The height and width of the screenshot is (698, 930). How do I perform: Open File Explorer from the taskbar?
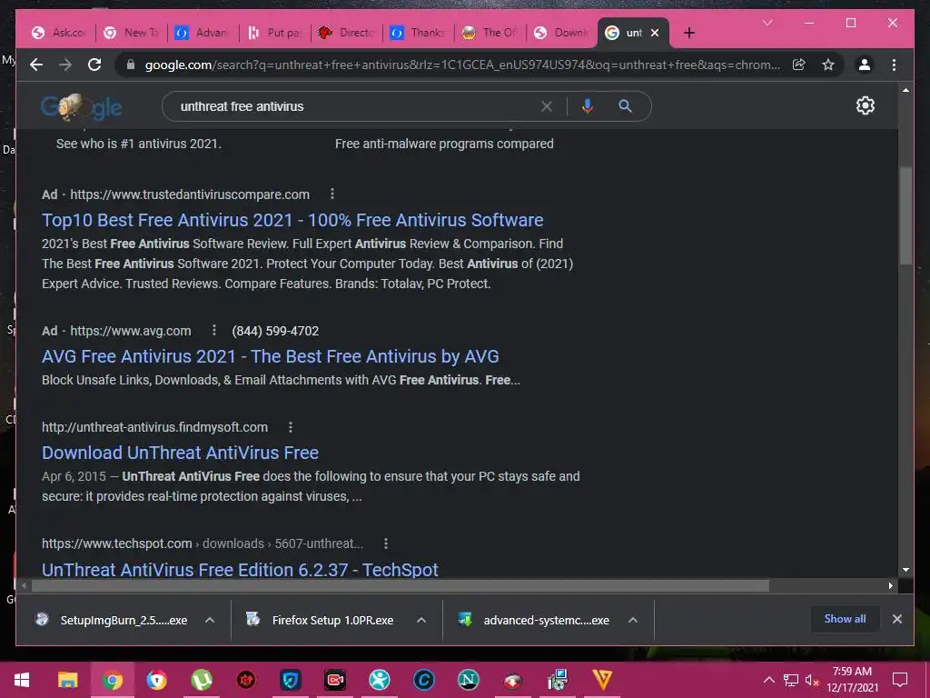67,680
